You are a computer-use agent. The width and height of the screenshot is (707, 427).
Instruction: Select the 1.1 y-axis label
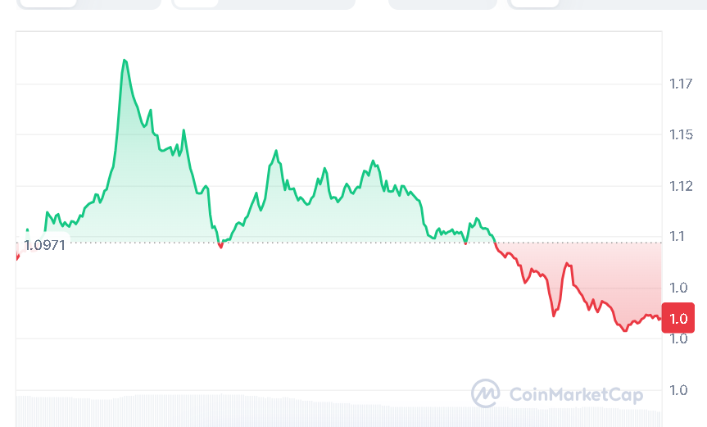(678, 237)
